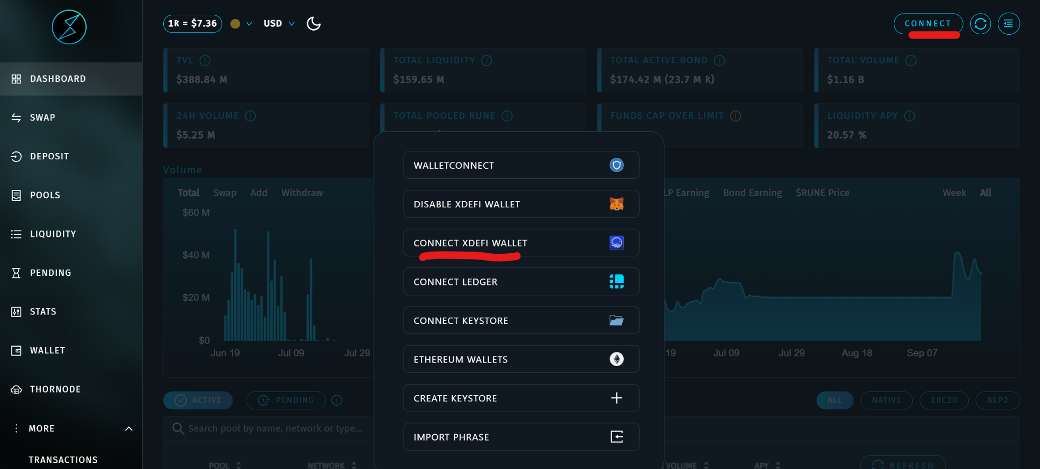Choose the WalletConnect option

pyautogui.click(x=521, y=165)
